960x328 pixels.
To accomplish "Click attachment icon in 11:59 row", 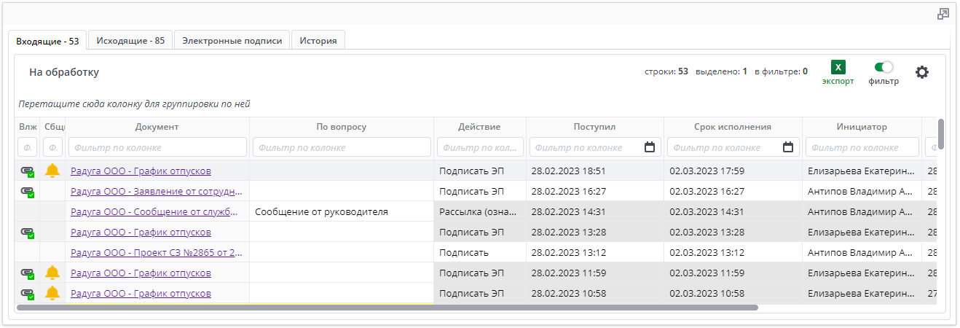I will pos(28,273).
